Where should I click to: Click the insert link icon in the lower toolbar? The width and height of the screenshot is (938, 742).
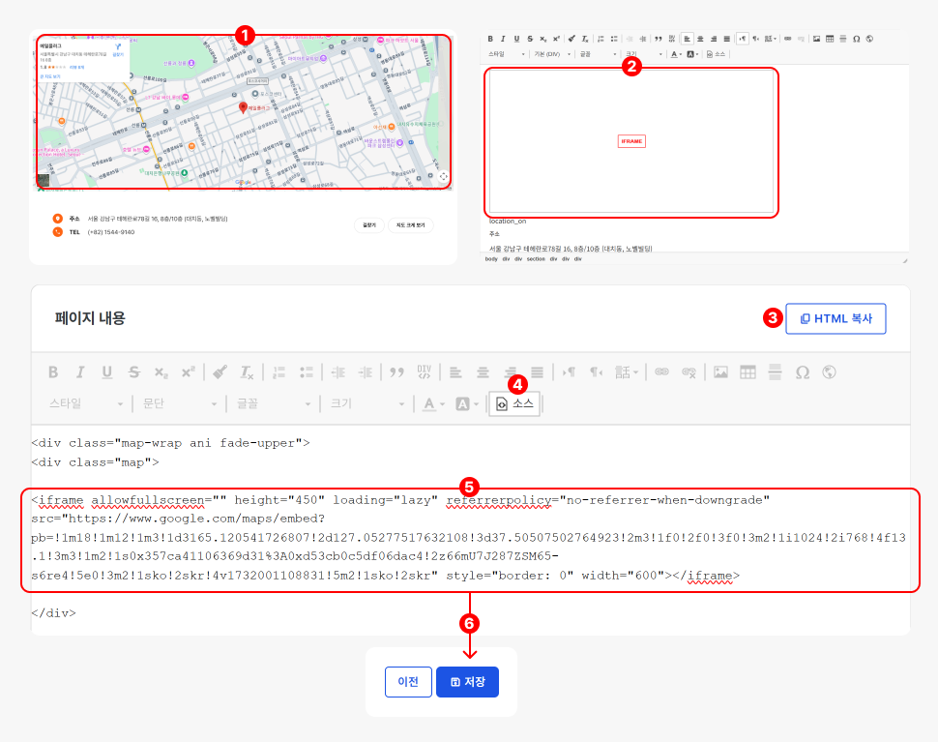661,372
